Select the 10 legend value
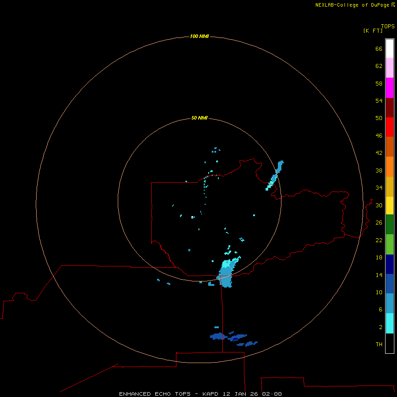The image size is (397, 397). click(379, 292)
